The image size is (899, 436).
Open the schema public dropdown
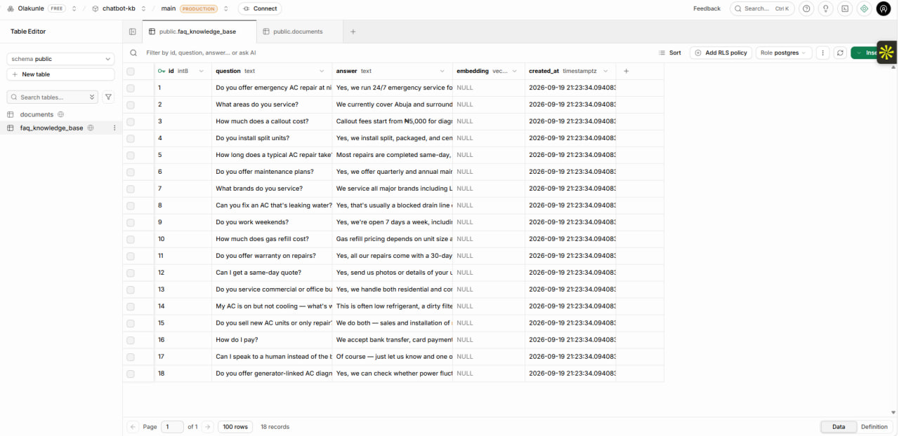pos(60,59)
